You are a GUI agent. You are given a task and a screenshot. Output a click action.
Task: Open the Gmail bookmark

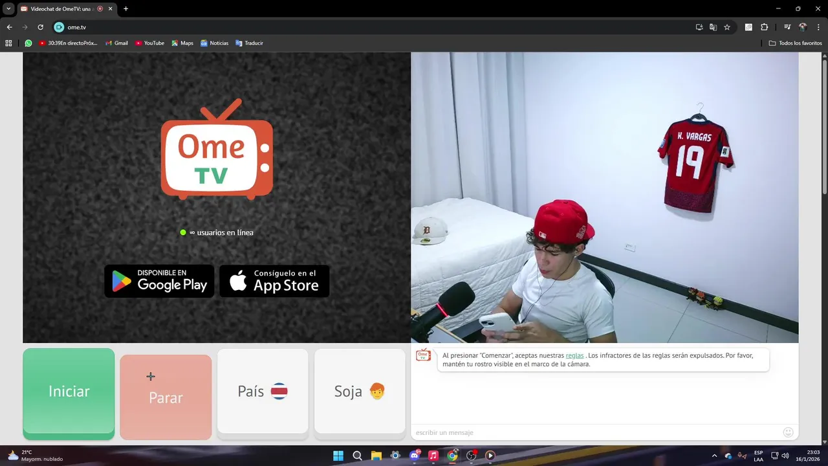tap(116, 43)
